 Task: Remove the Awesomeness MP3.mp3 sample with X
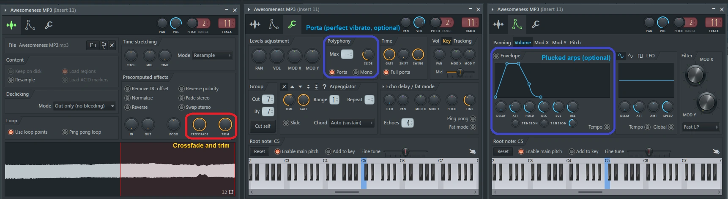pos(112,45)
